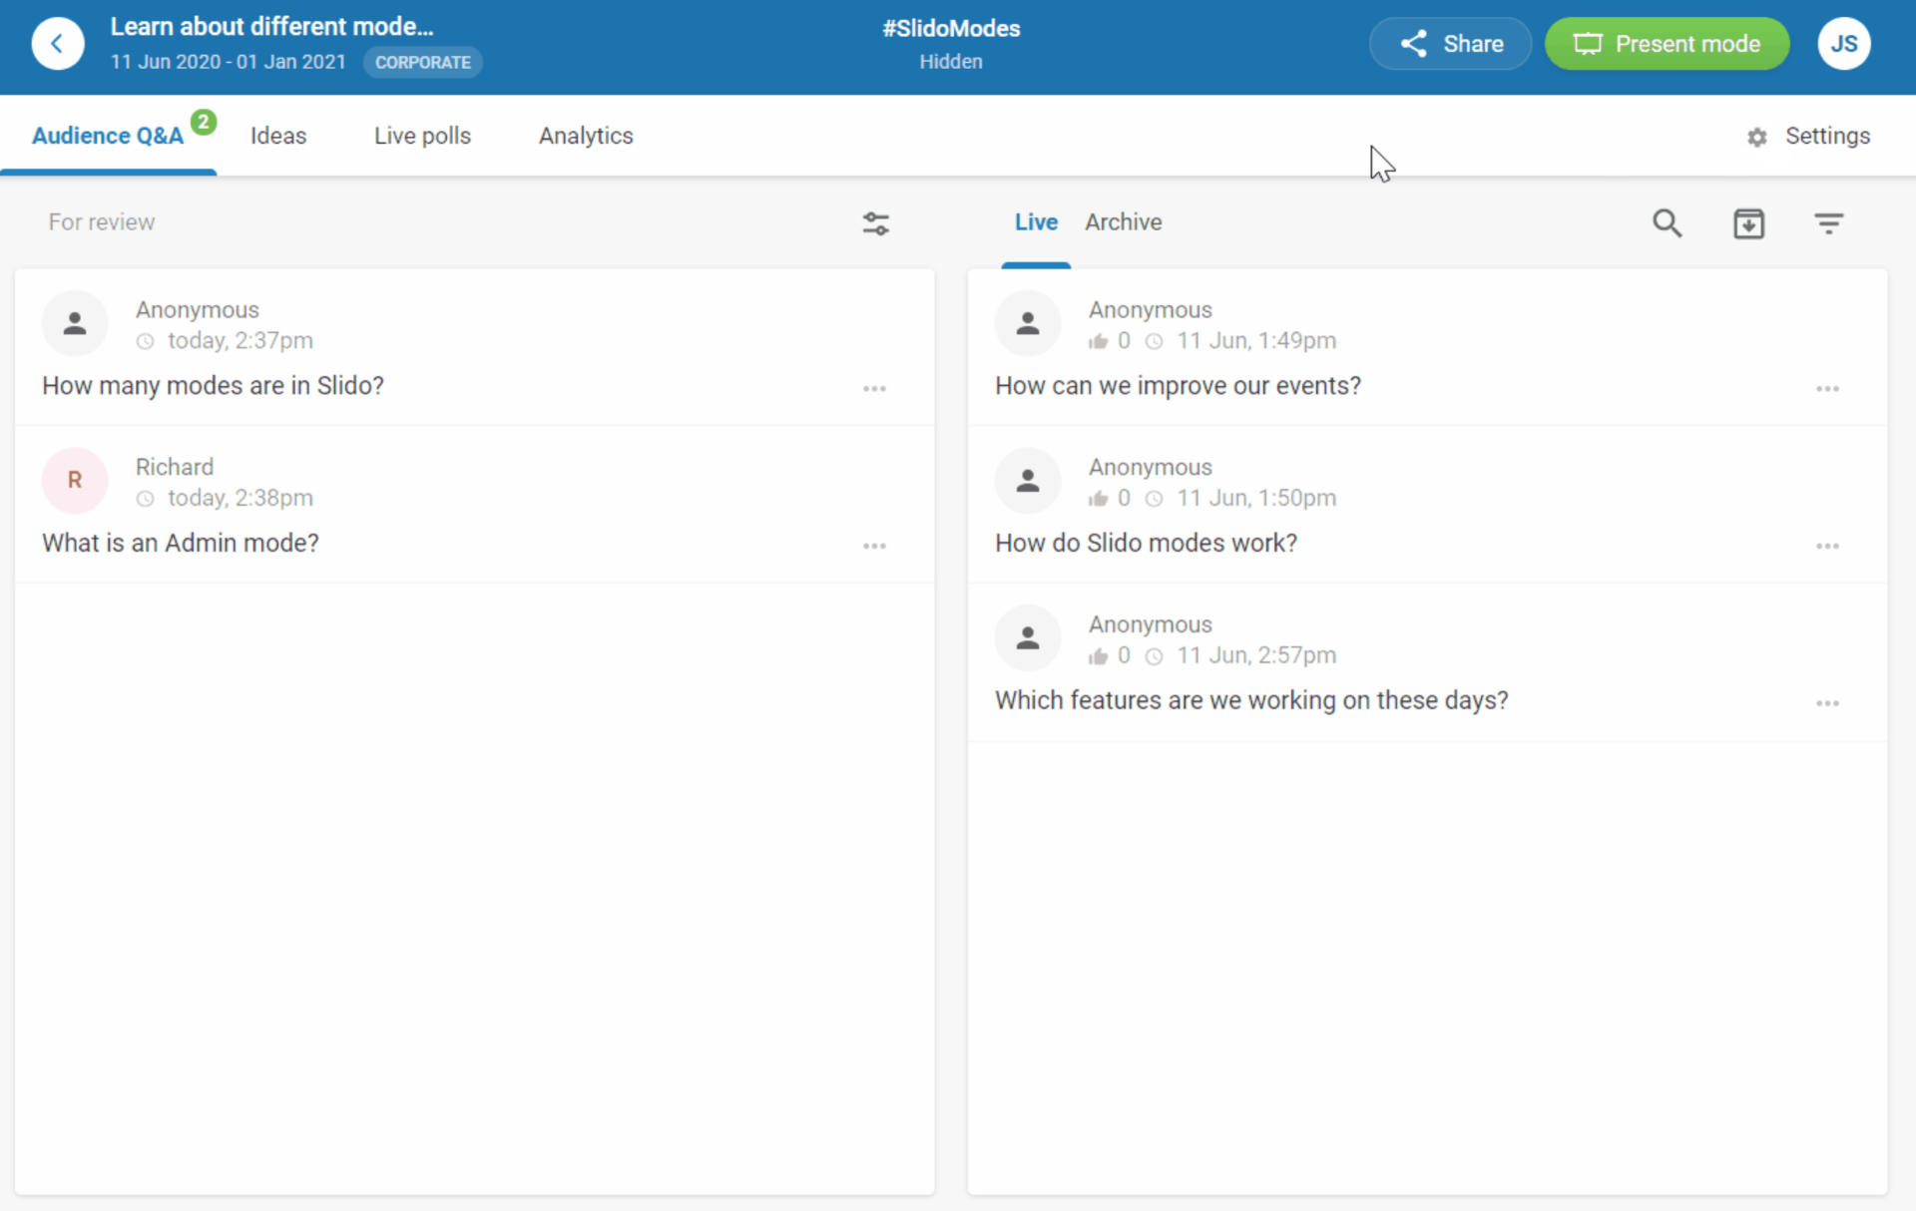This screenshot has height=1211, width=1916.
Task: Switch to the Live polls tab
Action: [422, 136]
